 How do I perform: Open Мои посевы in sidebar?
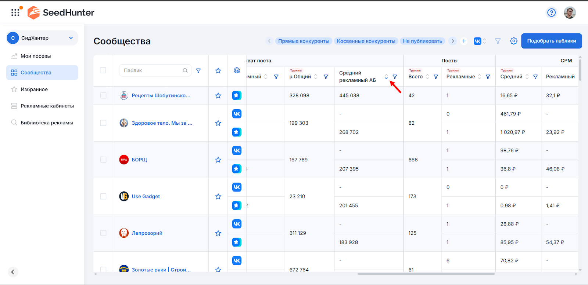pyautogui.click(x=36, y=56)
